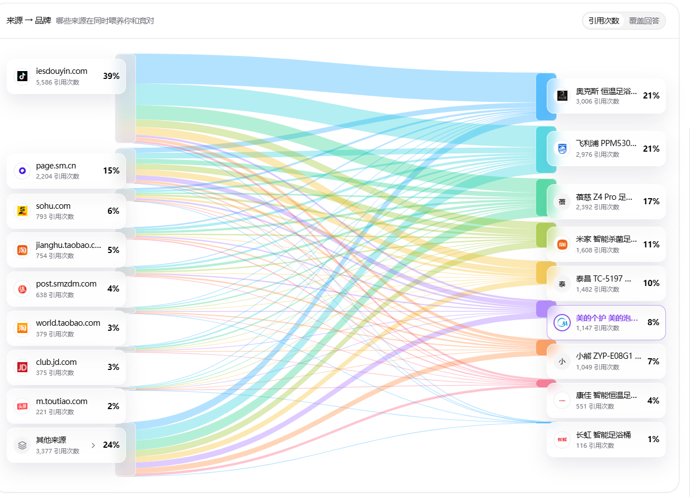Switch metric to 覆盖回答
Screen dimensions: 690x497
(x=644, y=21)
